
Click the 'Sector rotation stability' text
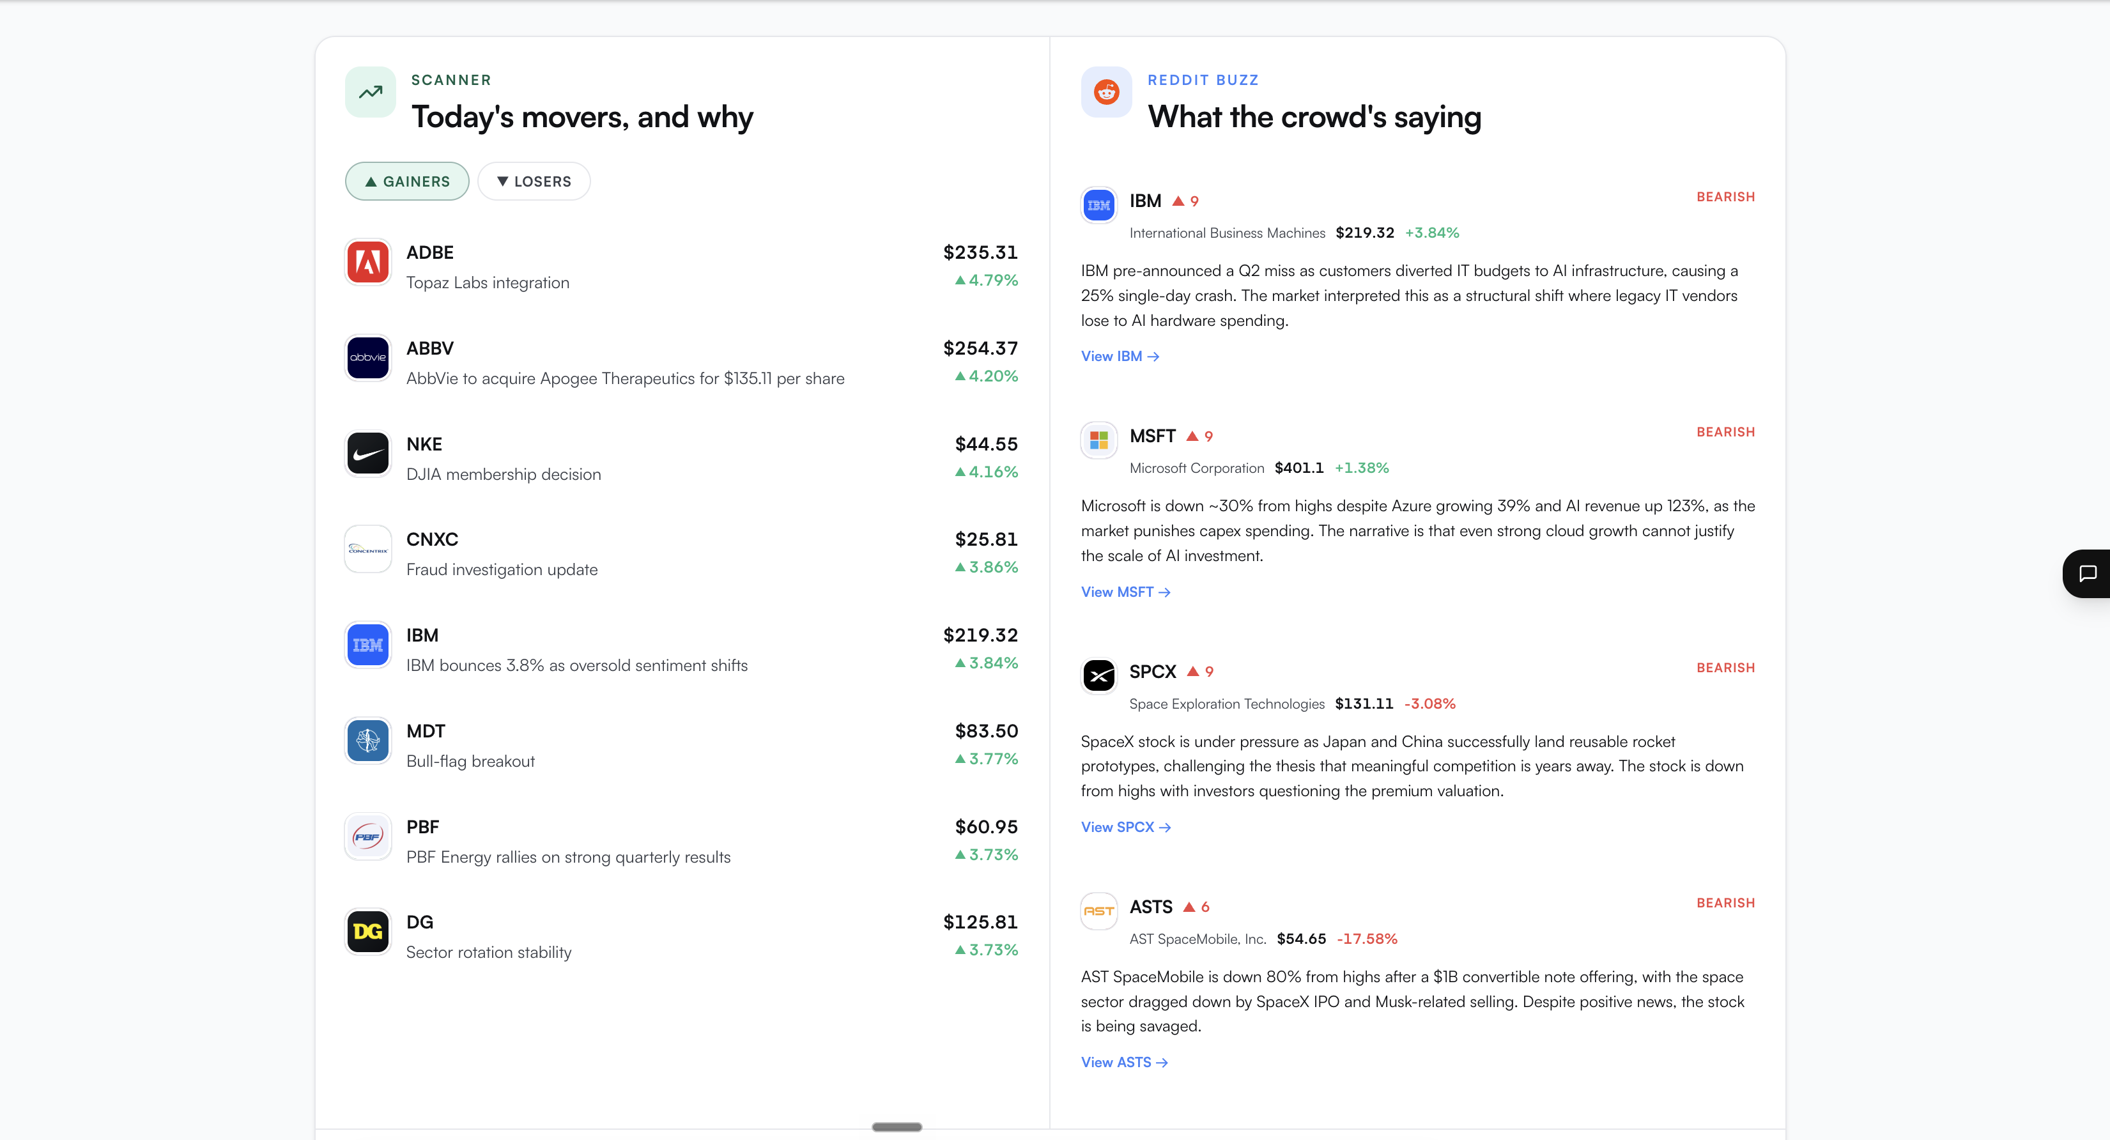coord(489,953)
